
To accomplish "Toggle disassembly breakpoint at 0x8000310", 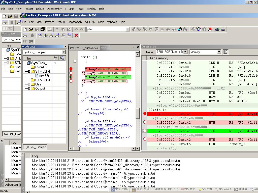I will 145,139.
